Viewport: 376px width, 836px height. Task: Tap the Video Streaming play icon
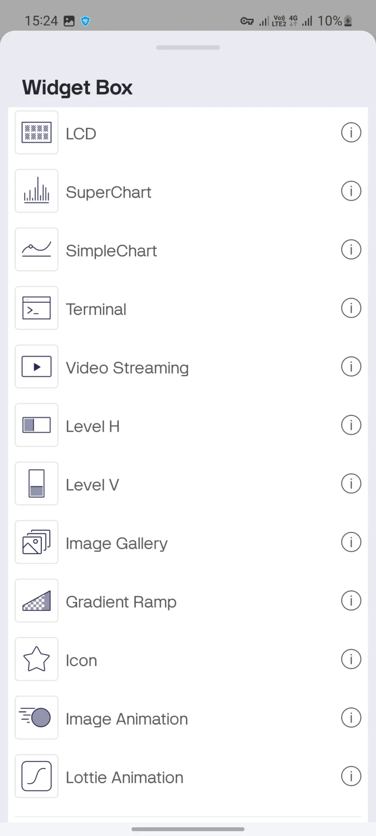click(x=36, y=367)
